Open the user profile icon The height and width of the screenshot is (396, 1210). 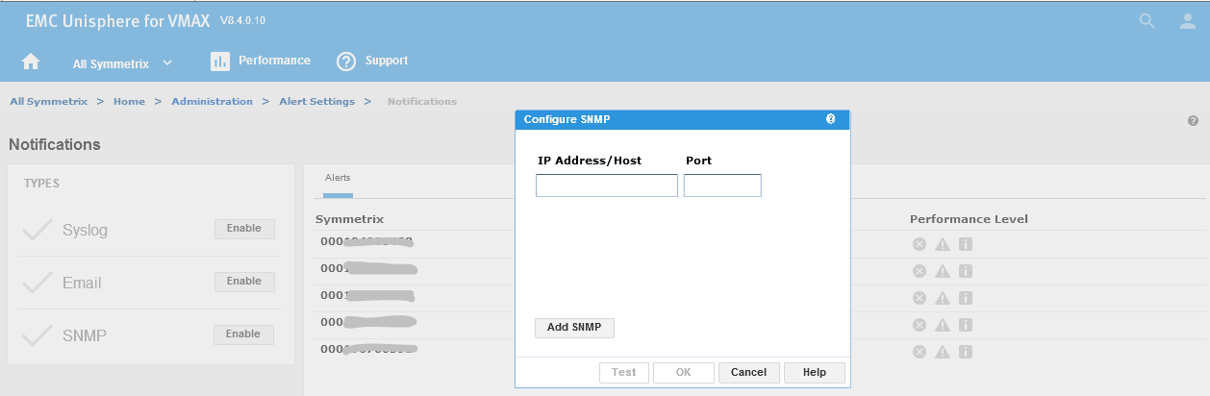point(1188,21)
